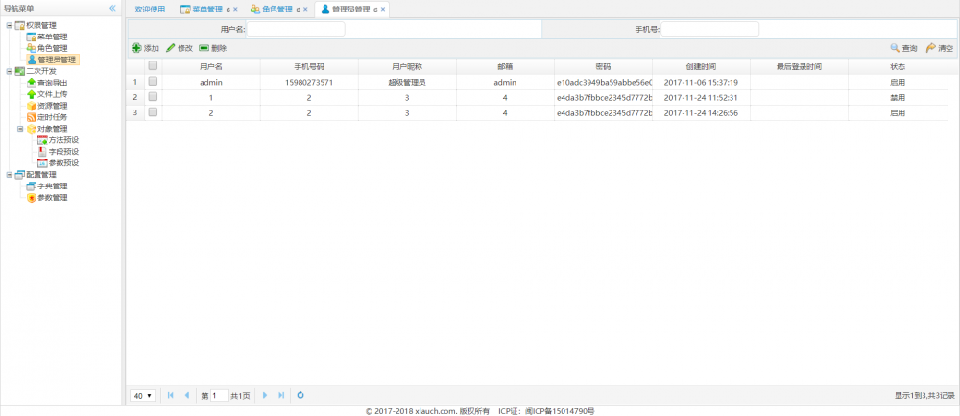The height and width of the screenshot is (416, 960).
Task: Refresh the 菜单管理 tab
Action: click(228, 10)
